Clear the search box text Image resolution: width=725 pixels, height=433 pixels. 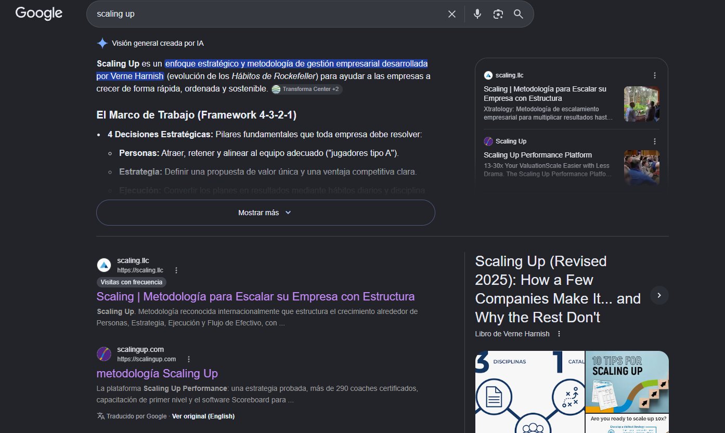(x=452, y=14)
